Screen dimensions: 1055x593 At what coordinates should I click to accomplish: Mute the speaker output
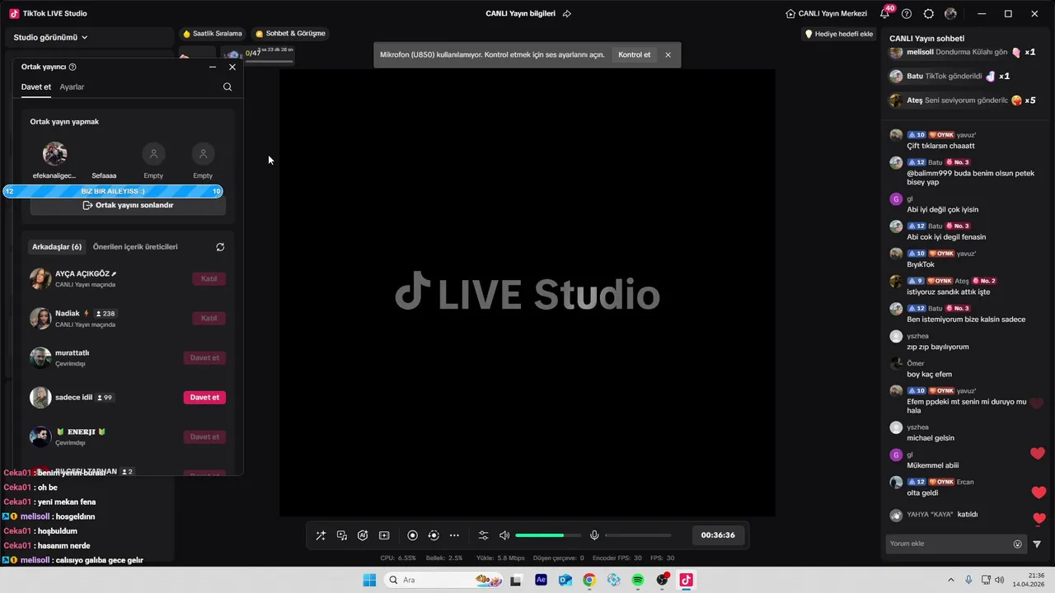point(504,535)
